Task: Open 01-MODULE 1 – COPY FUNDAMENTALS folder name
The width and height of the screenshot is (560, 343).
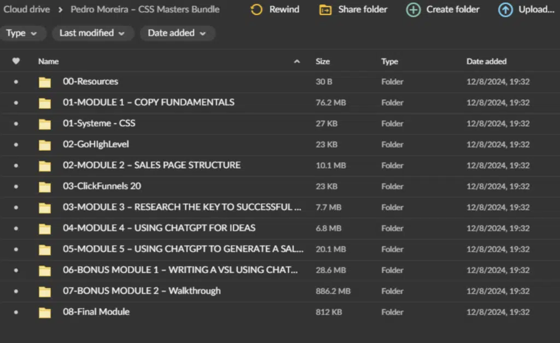Action: point(149,102)
